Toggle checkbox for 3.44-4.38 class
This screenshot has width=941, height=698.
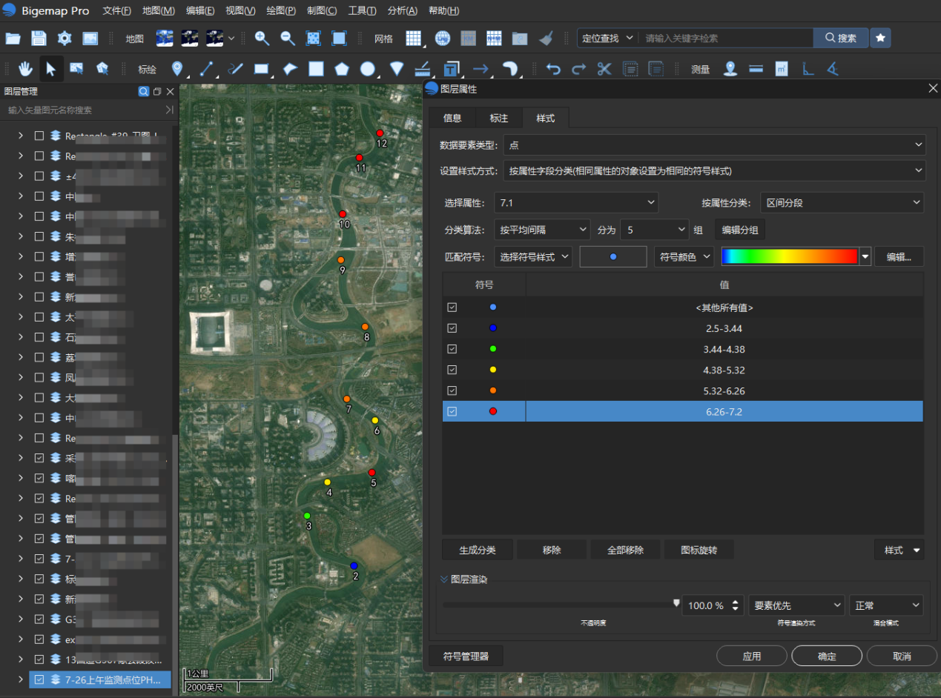(x=452, y=349)
